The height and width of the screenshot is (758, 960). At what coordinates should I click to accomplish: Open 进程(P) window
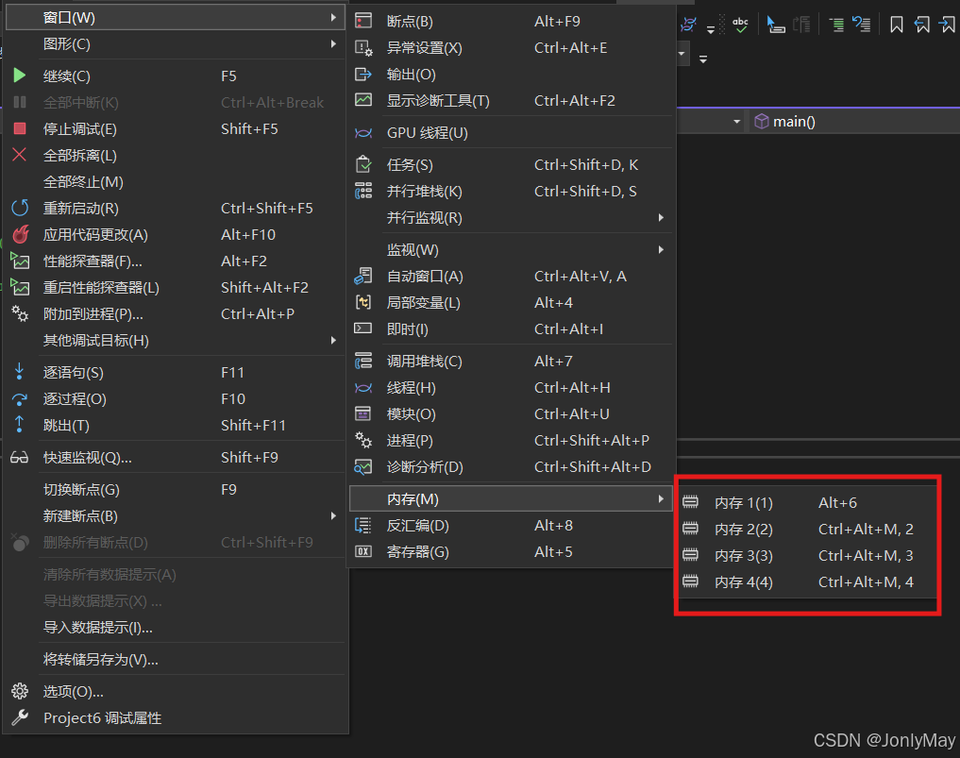coord(512,440)
